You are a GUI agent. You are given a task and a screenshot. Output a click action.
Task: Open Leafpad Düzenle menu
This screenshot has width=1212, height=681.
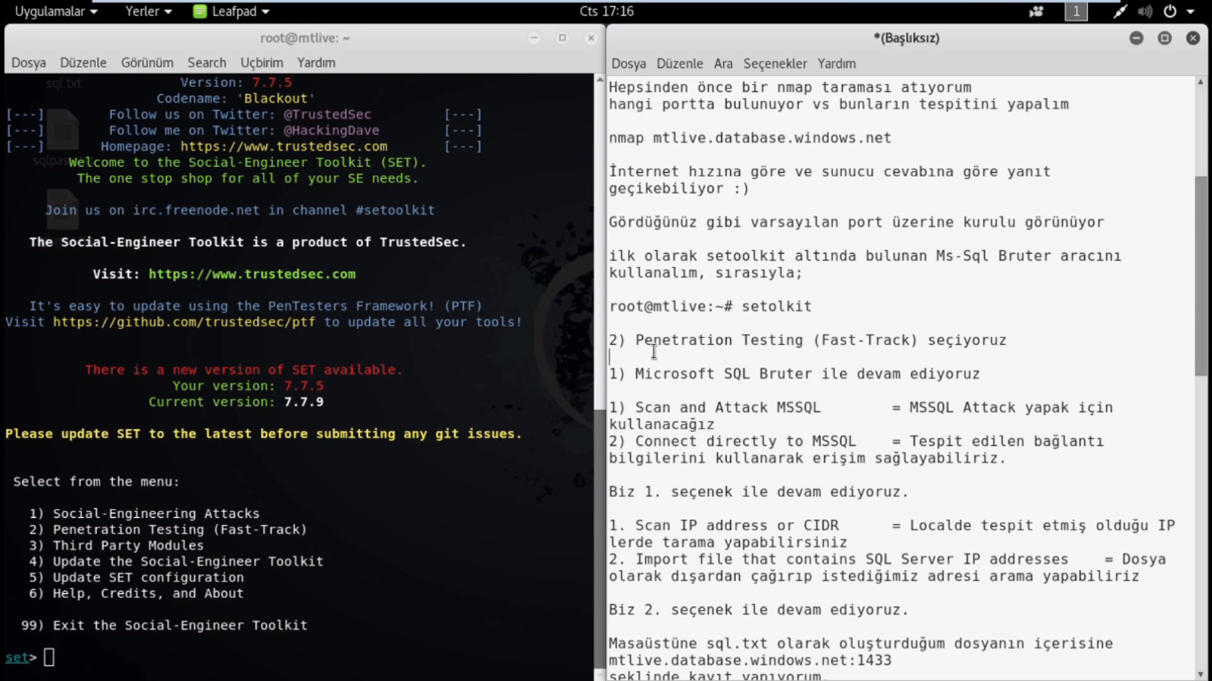[x=680, y=64]
